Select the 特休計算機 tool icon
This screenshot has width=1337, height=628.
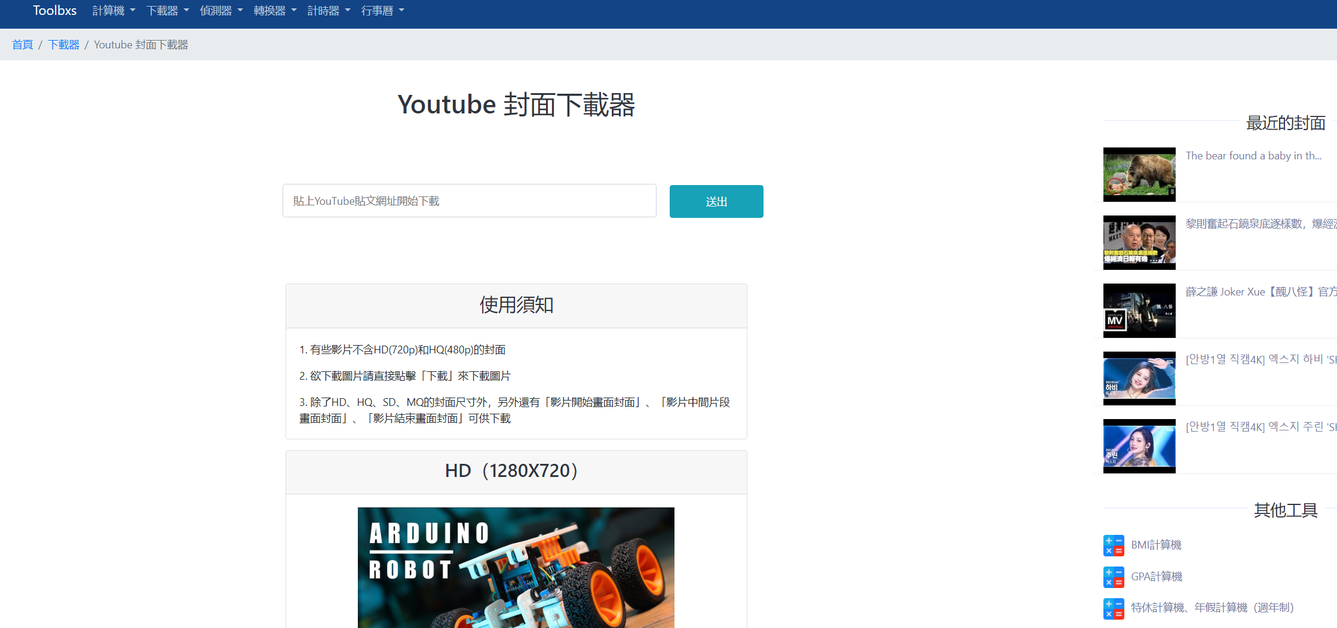(x=1114, y=608)
